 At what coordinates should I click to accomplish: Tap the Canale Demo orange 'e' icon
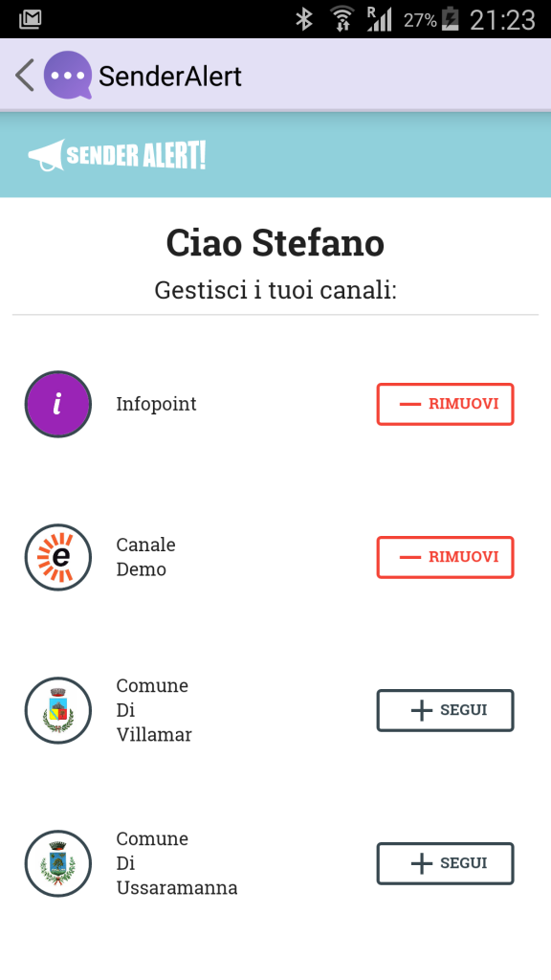(57, 557)
